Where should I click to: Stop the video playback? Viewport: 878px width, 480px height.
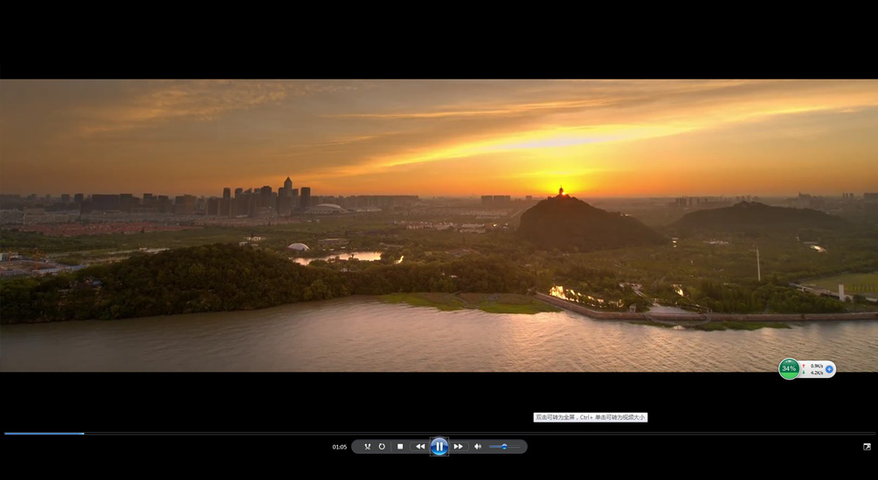(x=400, y=447)
